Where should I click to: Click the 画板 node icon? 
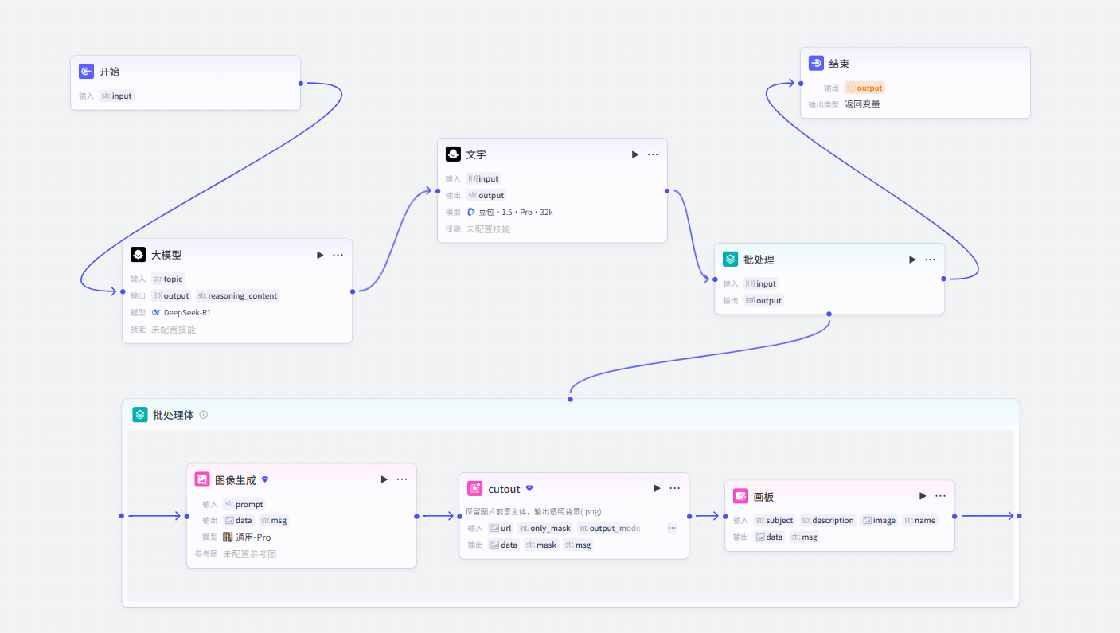click(x=740, y=496)
